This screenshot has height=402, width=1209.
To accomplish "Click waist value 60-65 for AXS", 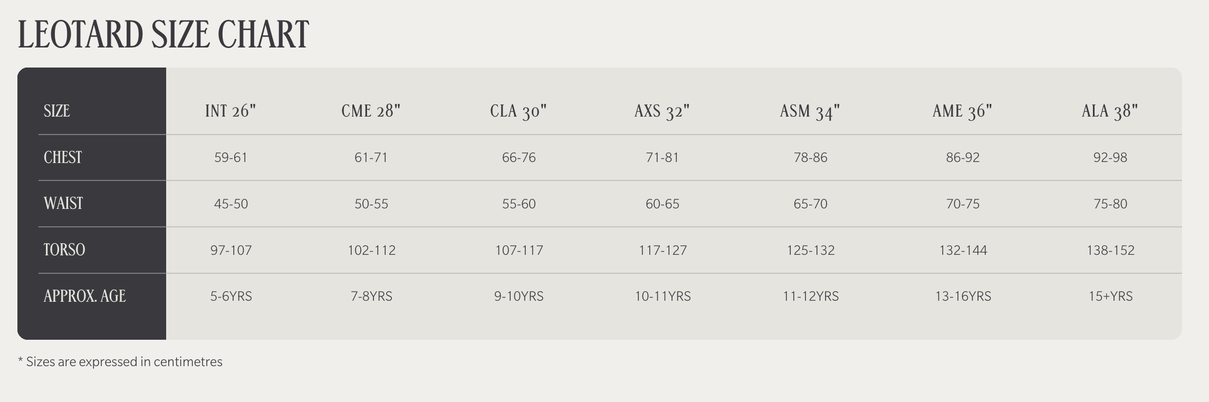I will tap(663, 204).
